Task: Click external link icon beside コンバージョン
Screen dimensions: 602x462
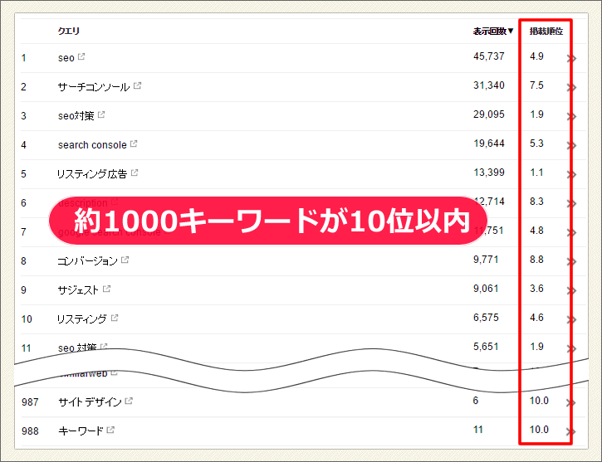Action: (125, 260)
